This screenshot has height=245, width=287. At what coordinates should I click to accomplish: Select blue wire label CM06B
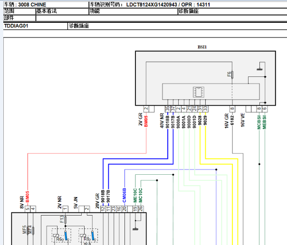click(x=124, y=195)
